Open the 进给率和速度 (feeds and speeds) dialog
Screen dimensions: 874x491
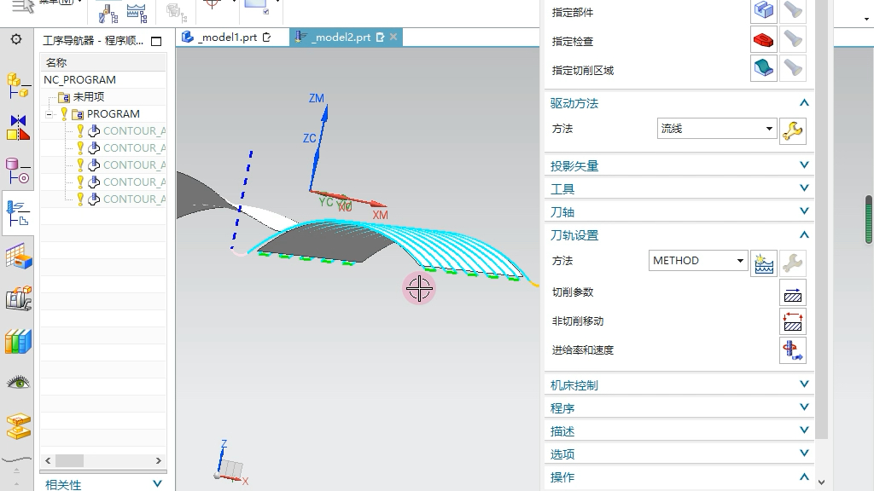point(793,349)
